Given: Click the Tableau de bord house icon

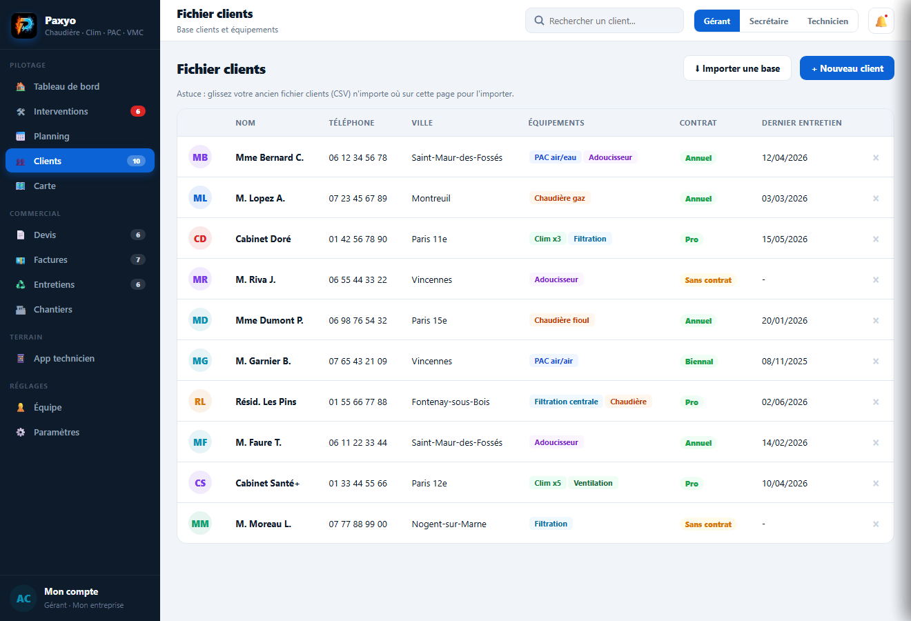Looking at the screenshot, I should click(x=21, y=86).
